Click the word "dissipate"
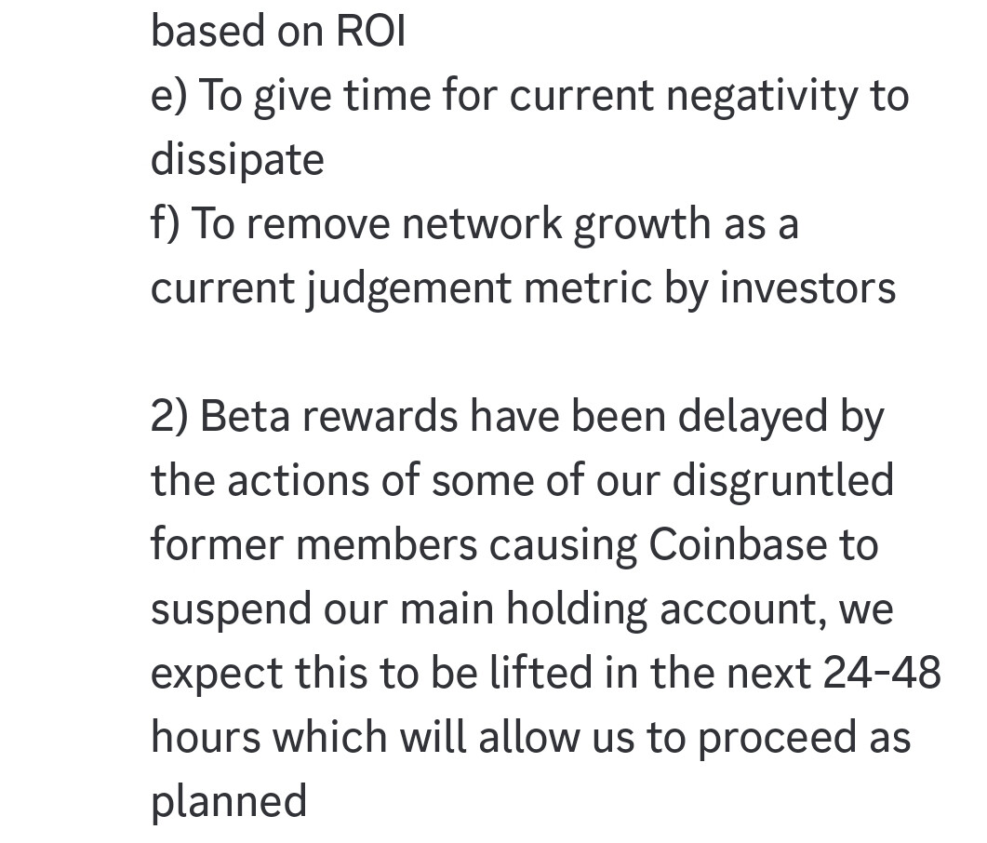 tap(237, 160)
